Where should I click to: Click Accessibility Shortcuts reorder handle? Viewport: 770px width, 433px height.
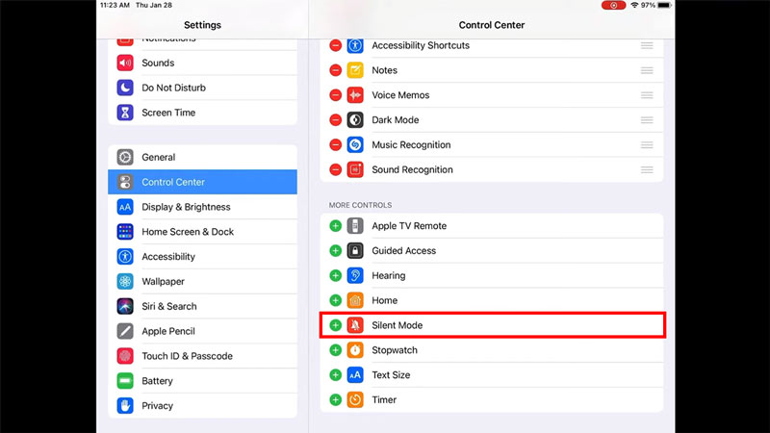[647, 45]
